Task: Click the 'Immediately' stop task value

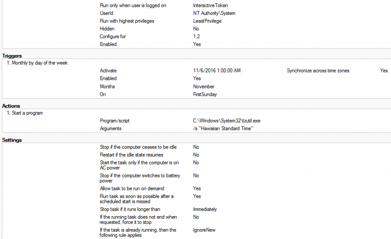Action: pyautogui.click(x=205, y=209)
